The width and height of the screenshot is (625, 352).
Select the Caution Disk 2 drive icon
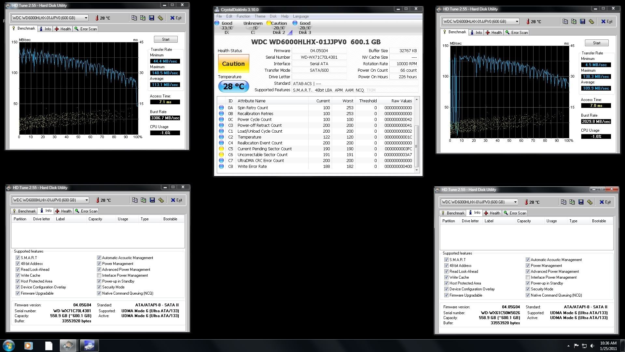pyautogui.click(x=269, y=23)
